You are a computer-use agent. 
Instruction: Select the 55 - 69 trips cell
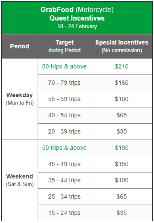[64, 99]
